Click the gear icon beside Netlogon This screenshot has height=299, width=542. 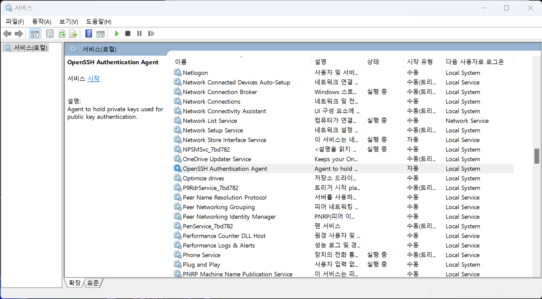tap(178, 72)
